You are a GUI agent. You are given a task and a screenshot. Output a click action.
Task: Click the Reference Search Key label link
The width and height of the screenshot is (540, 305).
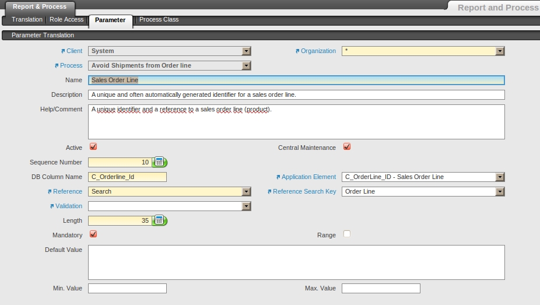304,191
